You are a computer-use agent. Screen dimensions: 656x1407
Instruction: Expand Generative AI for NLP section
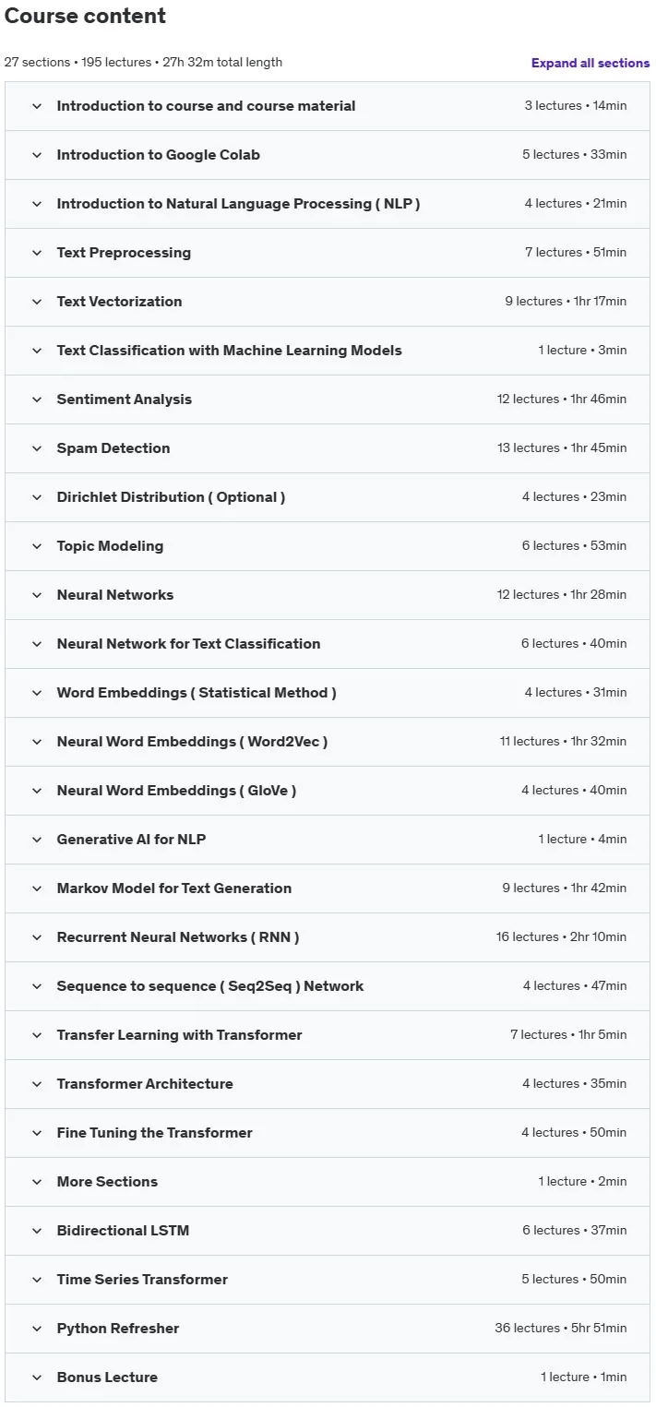click(x=328, y=840)
